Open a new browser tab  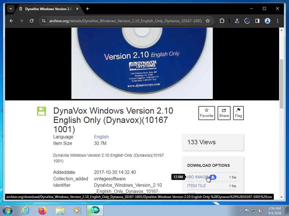87,9
